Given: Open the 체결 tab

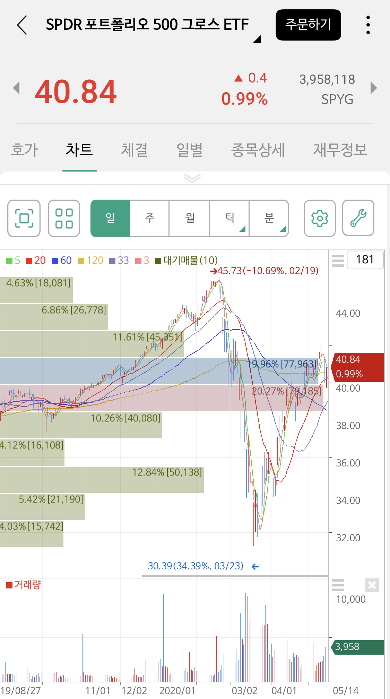Looking at the screenshot, I should click(x=134, y=150).
